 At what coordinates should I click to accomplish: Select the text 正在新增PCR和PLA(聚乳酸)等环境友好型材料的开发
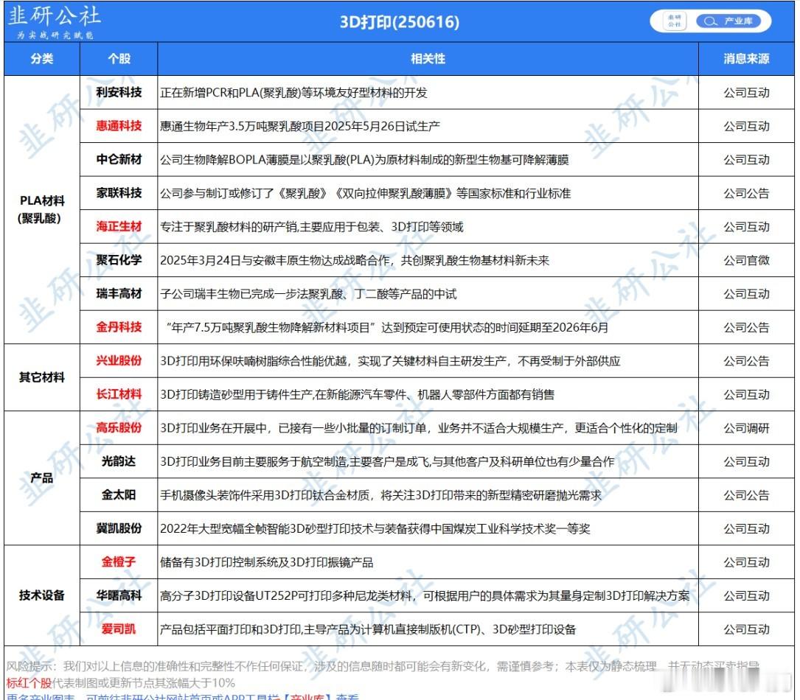293,93
